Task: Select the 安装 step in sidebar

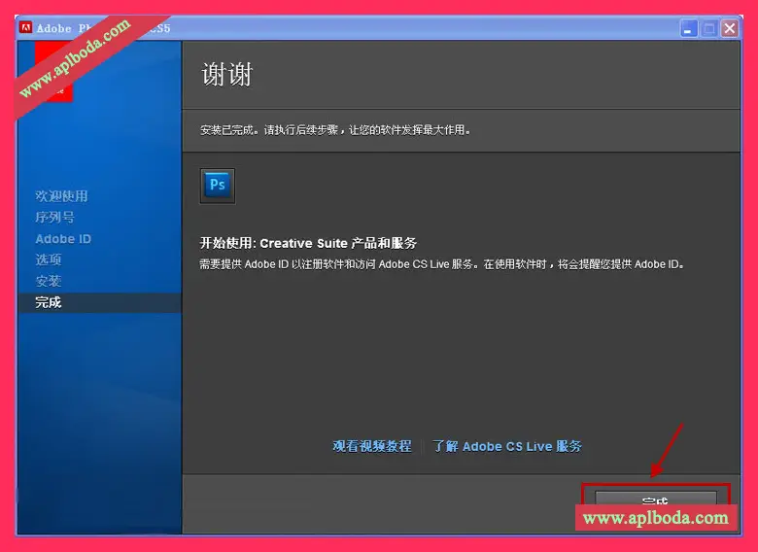Action: pyautogui.click(x=49, y=281)
